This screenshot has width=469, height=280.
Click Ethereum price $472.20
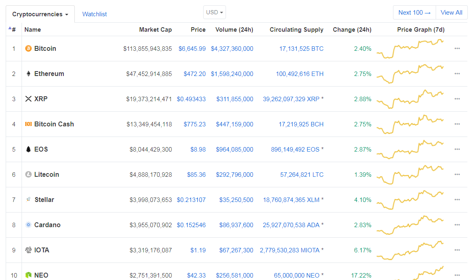click(195, 74)
